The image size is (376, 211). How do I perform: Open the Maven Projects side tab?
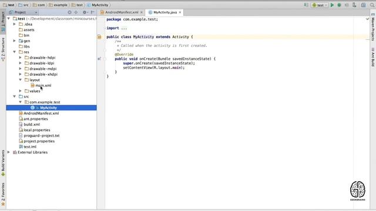point(373,27)
